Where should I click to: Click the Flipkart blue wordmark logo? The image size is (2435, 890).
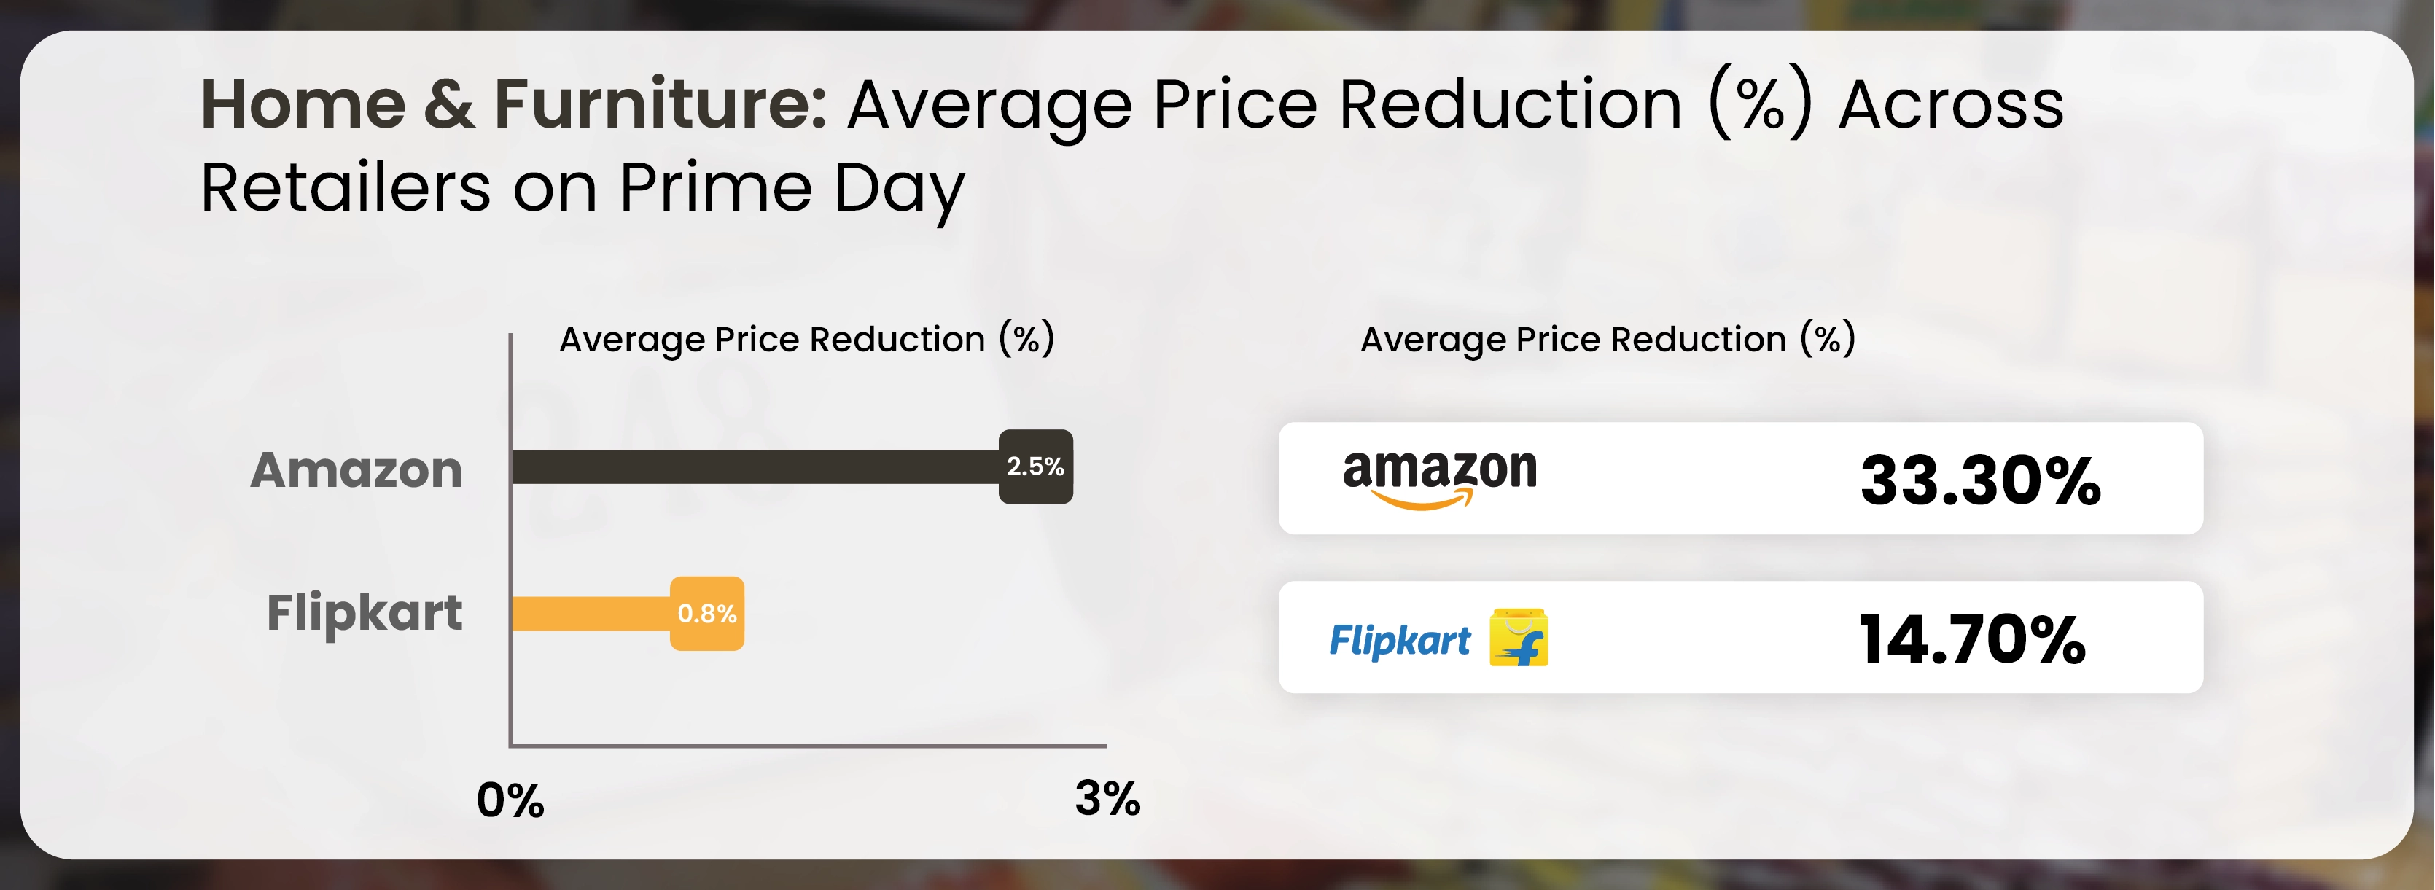pyautogui.click(x=1400, y=641)
